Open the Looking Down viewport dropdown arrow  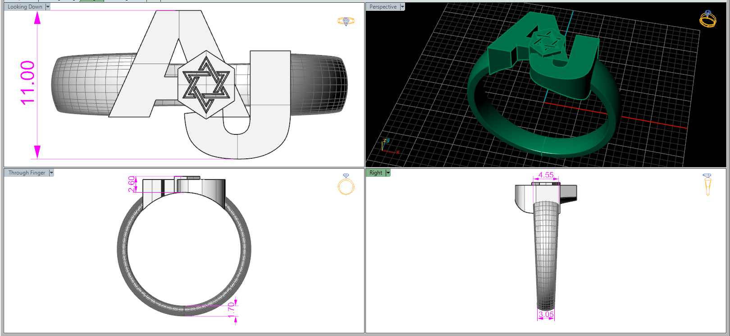(x=48, y=7)
